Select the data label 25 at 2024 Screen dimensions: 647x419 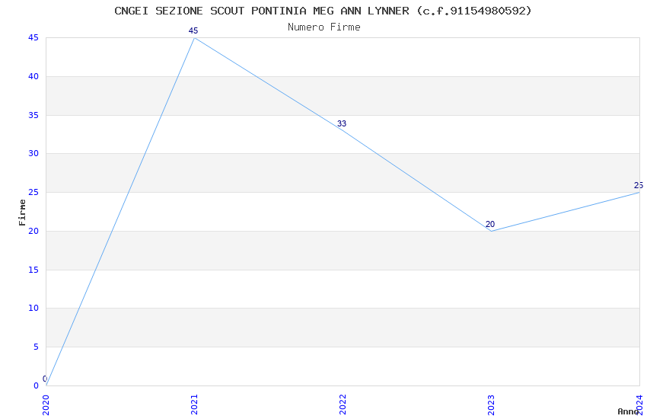click(x=639, y=185)
